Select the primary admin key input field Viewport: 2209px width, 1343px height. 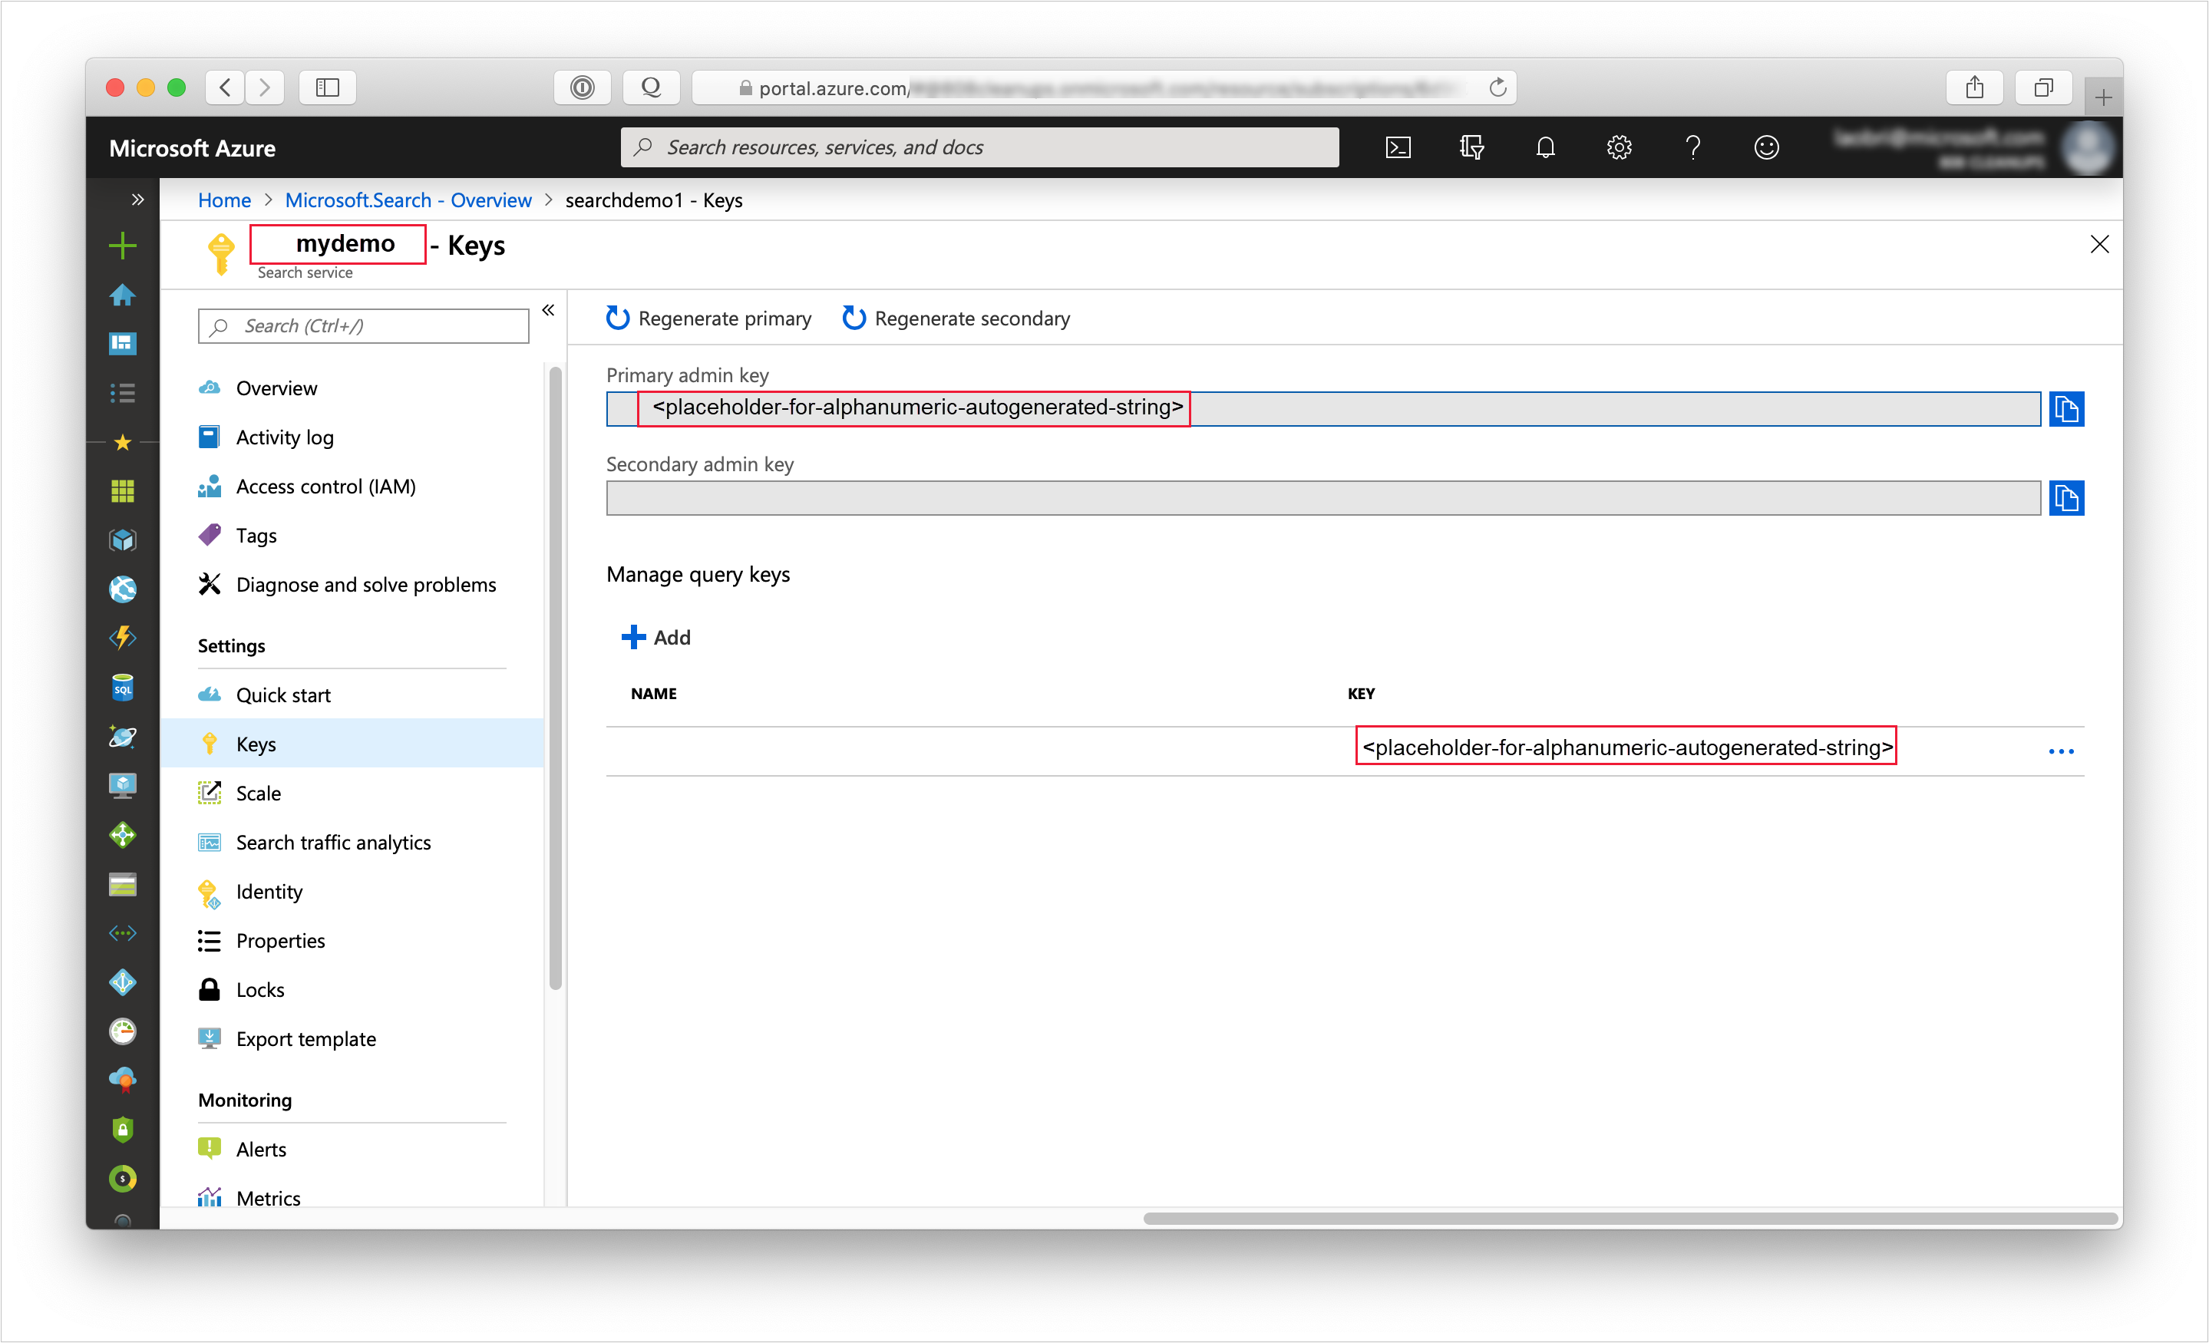point(1324,408)
